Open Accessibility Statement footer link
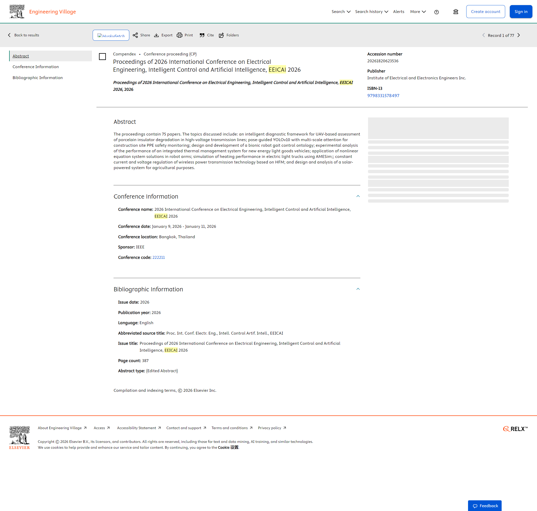 (x=139, y=428)
